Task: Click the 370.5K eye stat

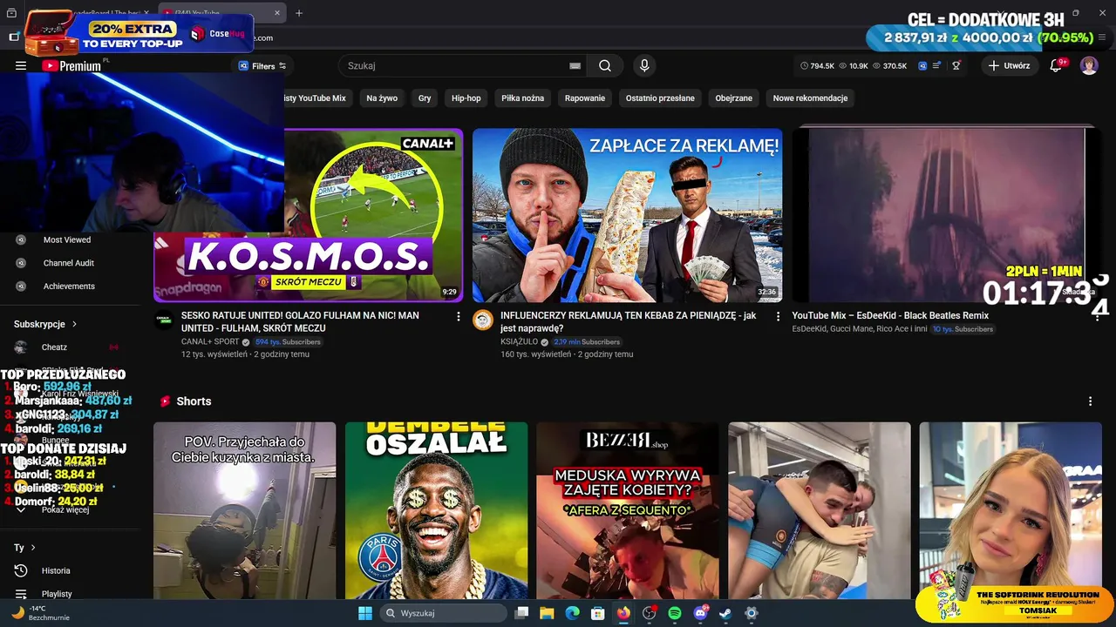Action: [889, 66]
